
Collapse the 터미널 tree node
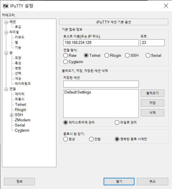[6, 32]
